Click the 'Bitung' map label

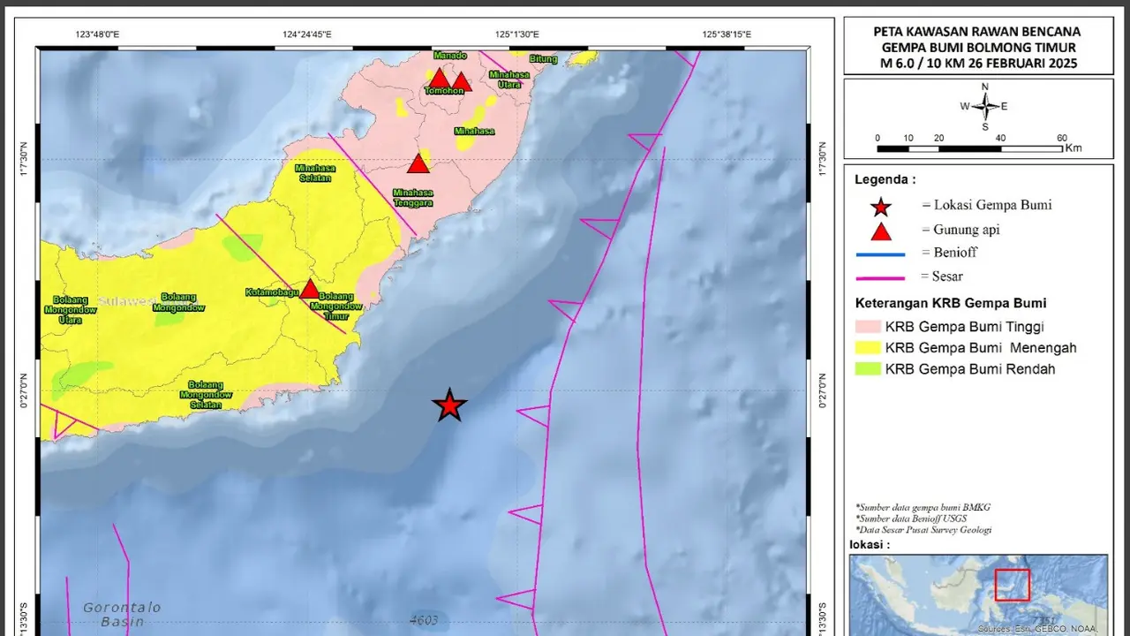544,59
